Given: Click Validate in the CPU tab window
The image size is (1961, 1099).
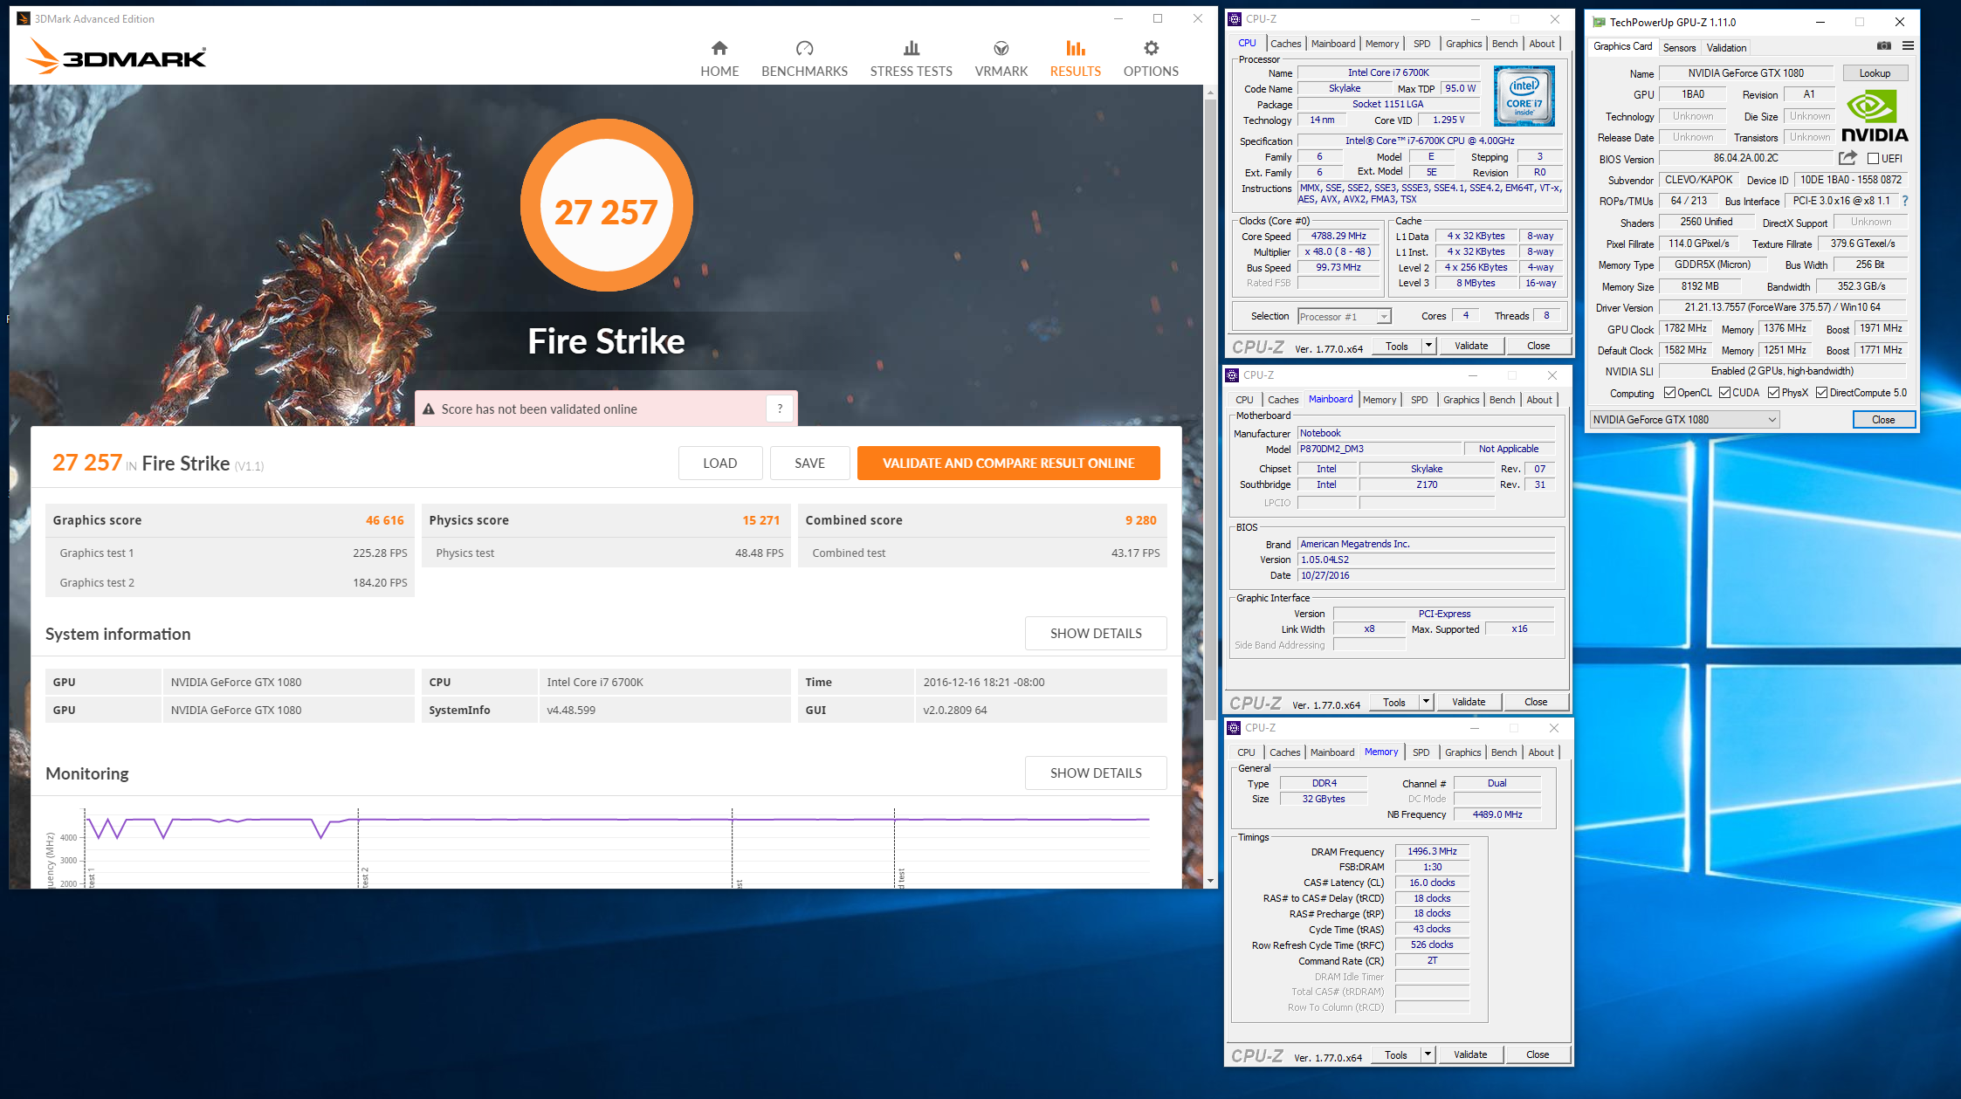Looking at the screenshot, I should click(x=1471, y=347).
